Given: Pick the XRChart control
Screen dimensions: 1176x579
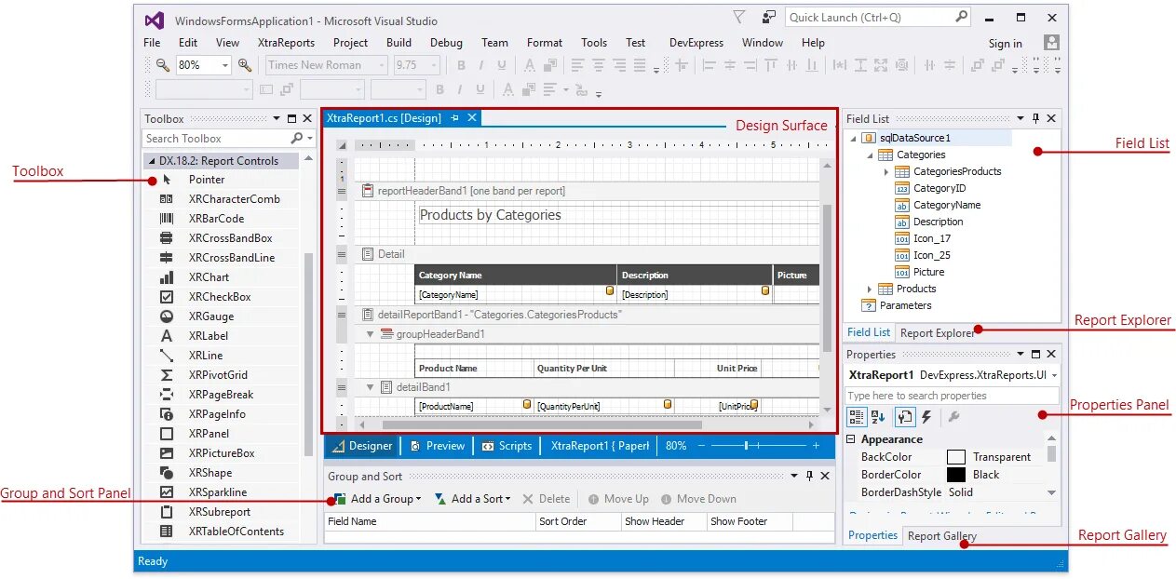Looking at the screenshot, I should pos(222,277).
